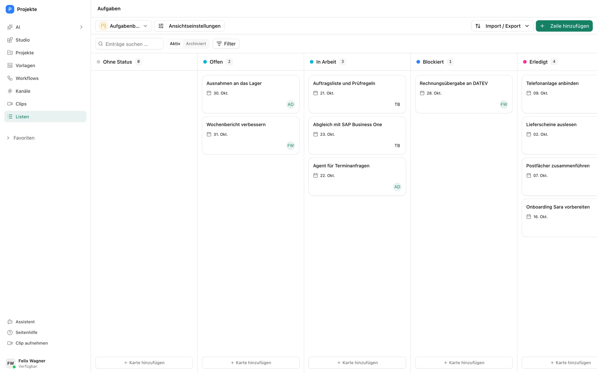Viewport: 597px width, 373px height.
Task: Click the FW user avatar at bottom
Action: (10, 363)
